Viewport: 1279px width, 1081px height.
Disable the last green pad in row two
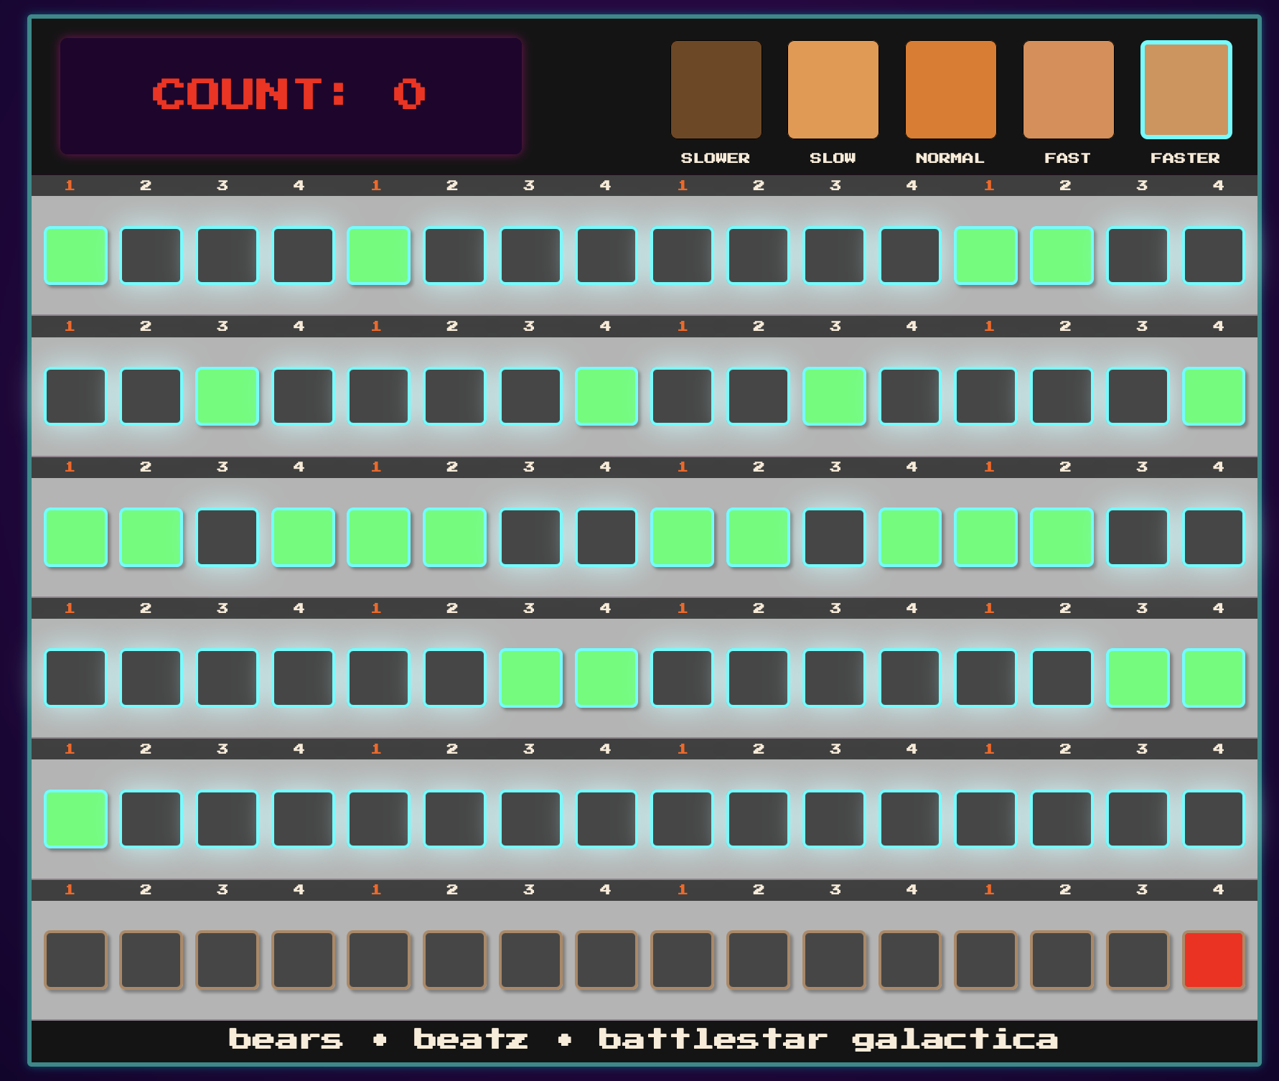(1214, 396)
